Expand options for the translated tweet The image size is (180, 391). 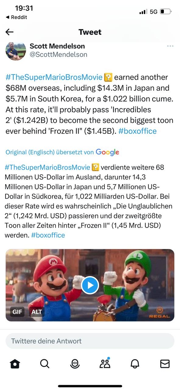click(170, 46)
